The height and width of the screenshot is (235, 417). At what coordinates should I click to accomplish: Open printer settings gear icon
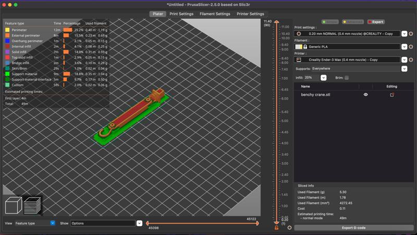[x=411, y=60]
